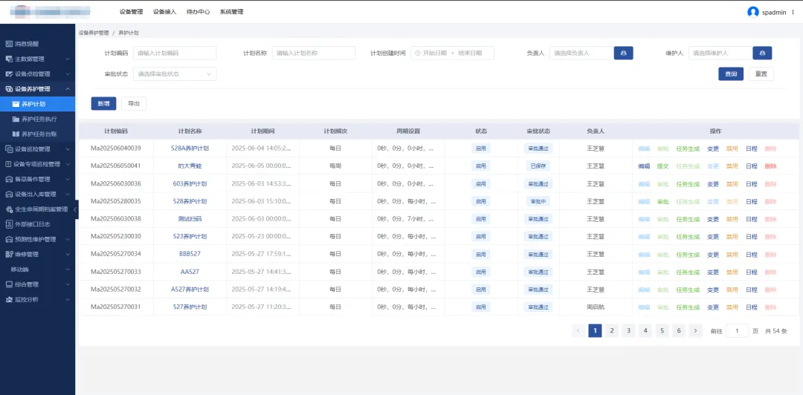This screenshot has height=395, width=803.
Task: Open the AA527 plan name link
Action: (190, 272)
